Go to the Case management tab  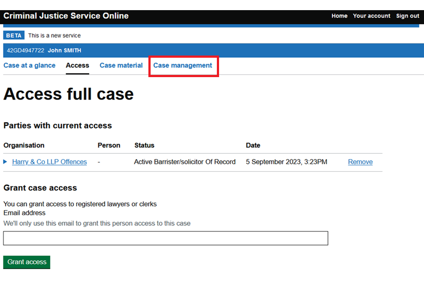pyautogui.click(x=182, y=65)
